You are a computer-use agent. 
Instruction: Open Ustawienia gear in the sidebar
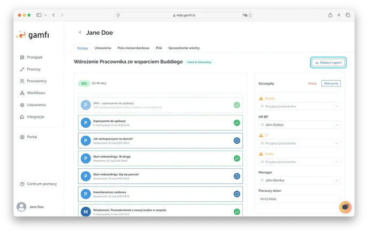22,105
